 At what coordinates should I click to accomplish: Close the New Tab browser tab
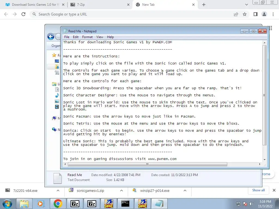pyautogui.click(x=193, y=5)
